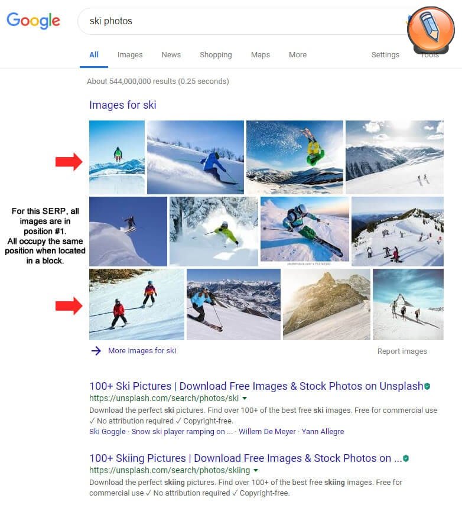Screen dimensions: 462x505
Task: Open thumbnail of skier in yellow-green jacket jumping
Action: (x=295, y=157)
